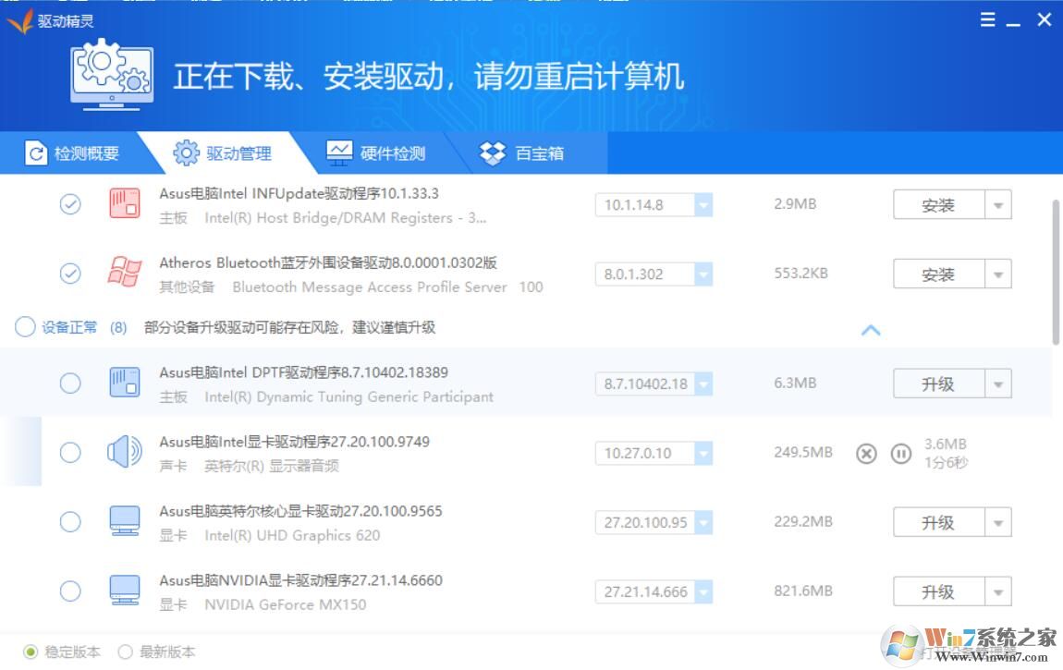
Task: Switch to the 硬件检测 tab
Action: click(x=377, y=153)
